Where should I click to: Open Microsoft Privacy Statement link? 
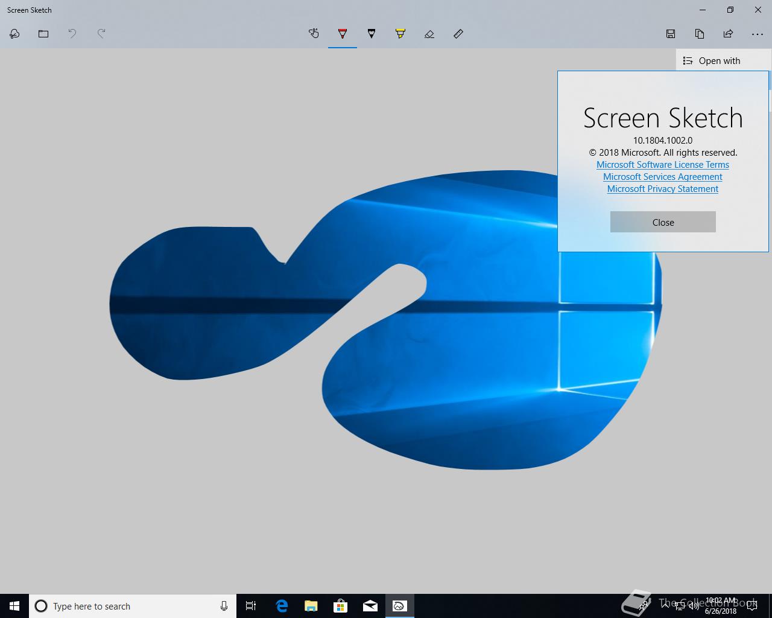coord(663,189)
